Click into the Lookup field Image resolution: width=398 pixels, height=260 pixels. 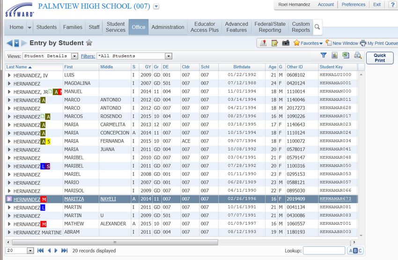point(324,251)
